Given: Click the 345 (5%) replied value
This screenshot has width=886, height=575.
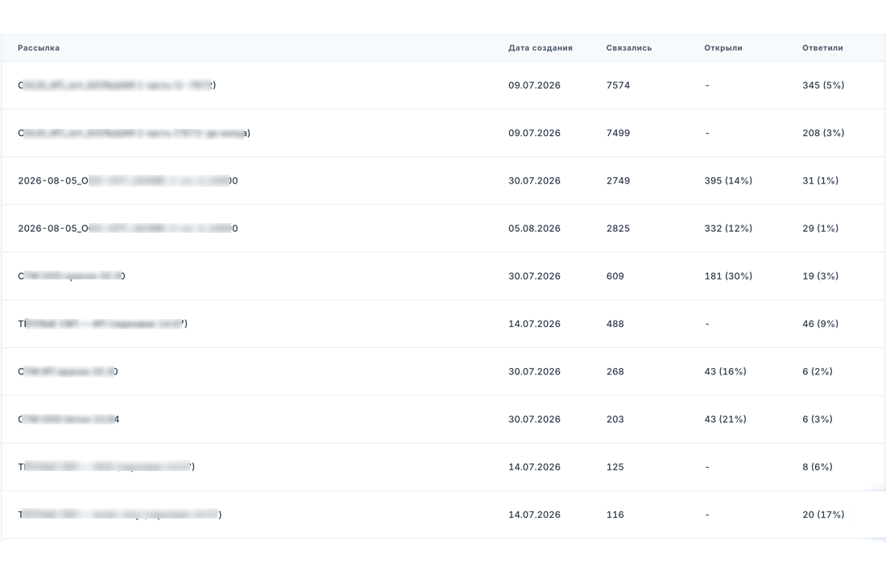Looking at the screenshot, I should (x=823, y=85).
